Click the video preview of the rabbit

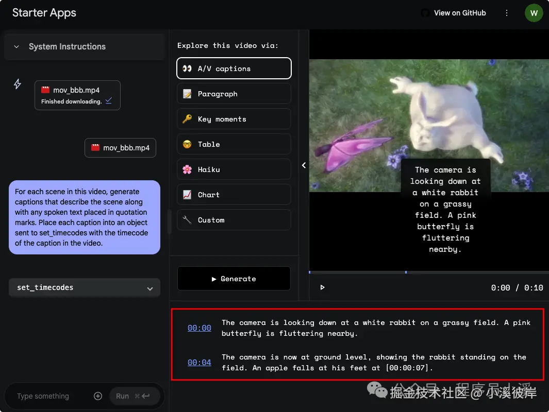(429, 125)
